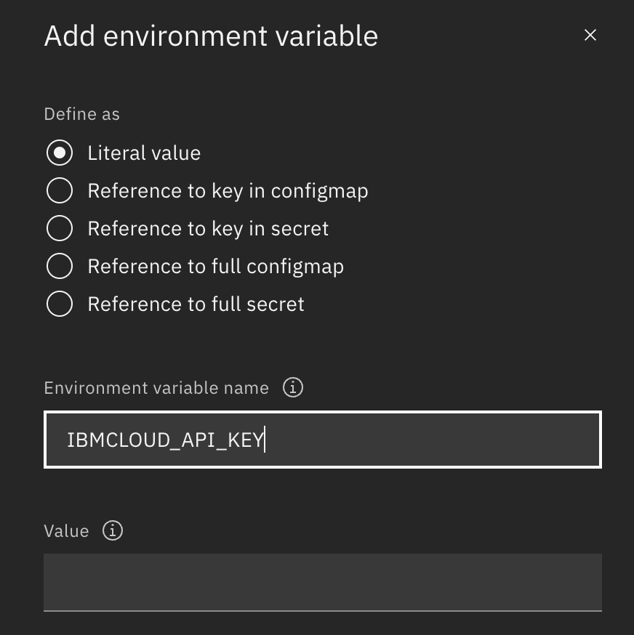Place cursor in the empty Value field
634x635 pixels.
323,581
